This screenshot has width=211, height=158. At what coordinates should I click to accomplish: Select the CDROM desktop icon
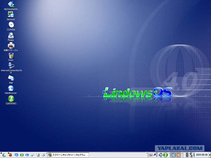click(11, 26)
